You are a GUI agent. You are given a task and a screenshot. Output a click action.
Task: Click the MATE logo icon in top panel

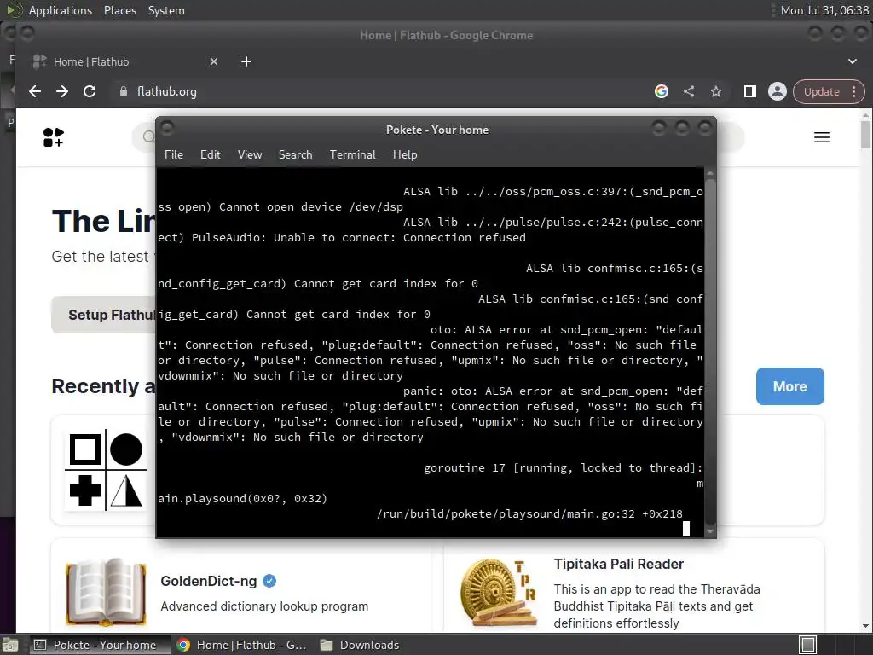14,10
